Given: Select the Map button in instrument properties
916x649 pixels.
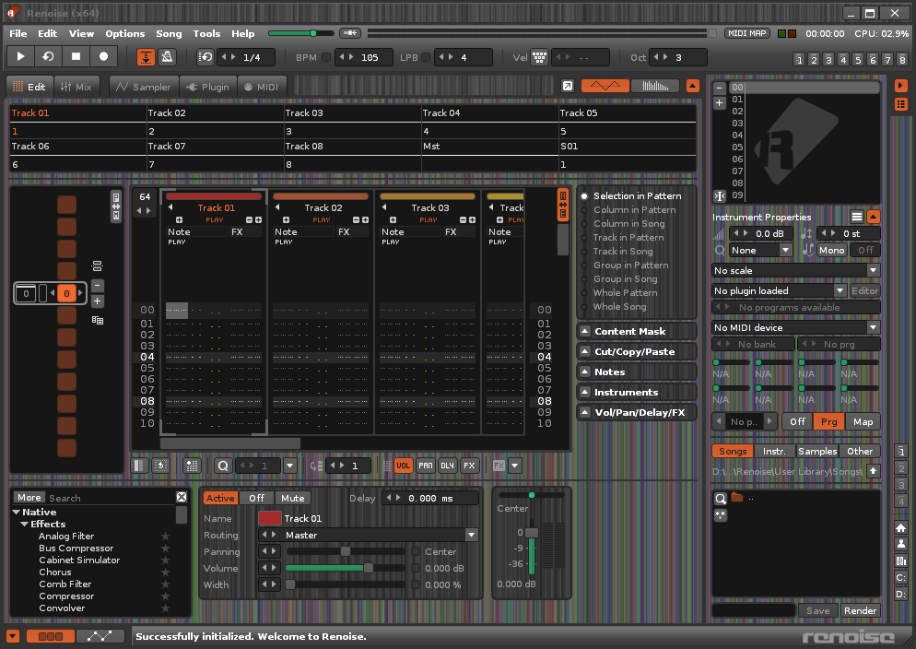Looking at the screenshot, I should click(863, 422).
